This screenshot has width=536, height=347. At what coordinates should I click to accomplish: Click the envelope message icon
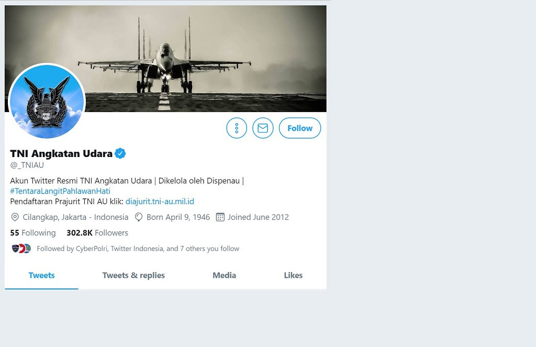263,128
